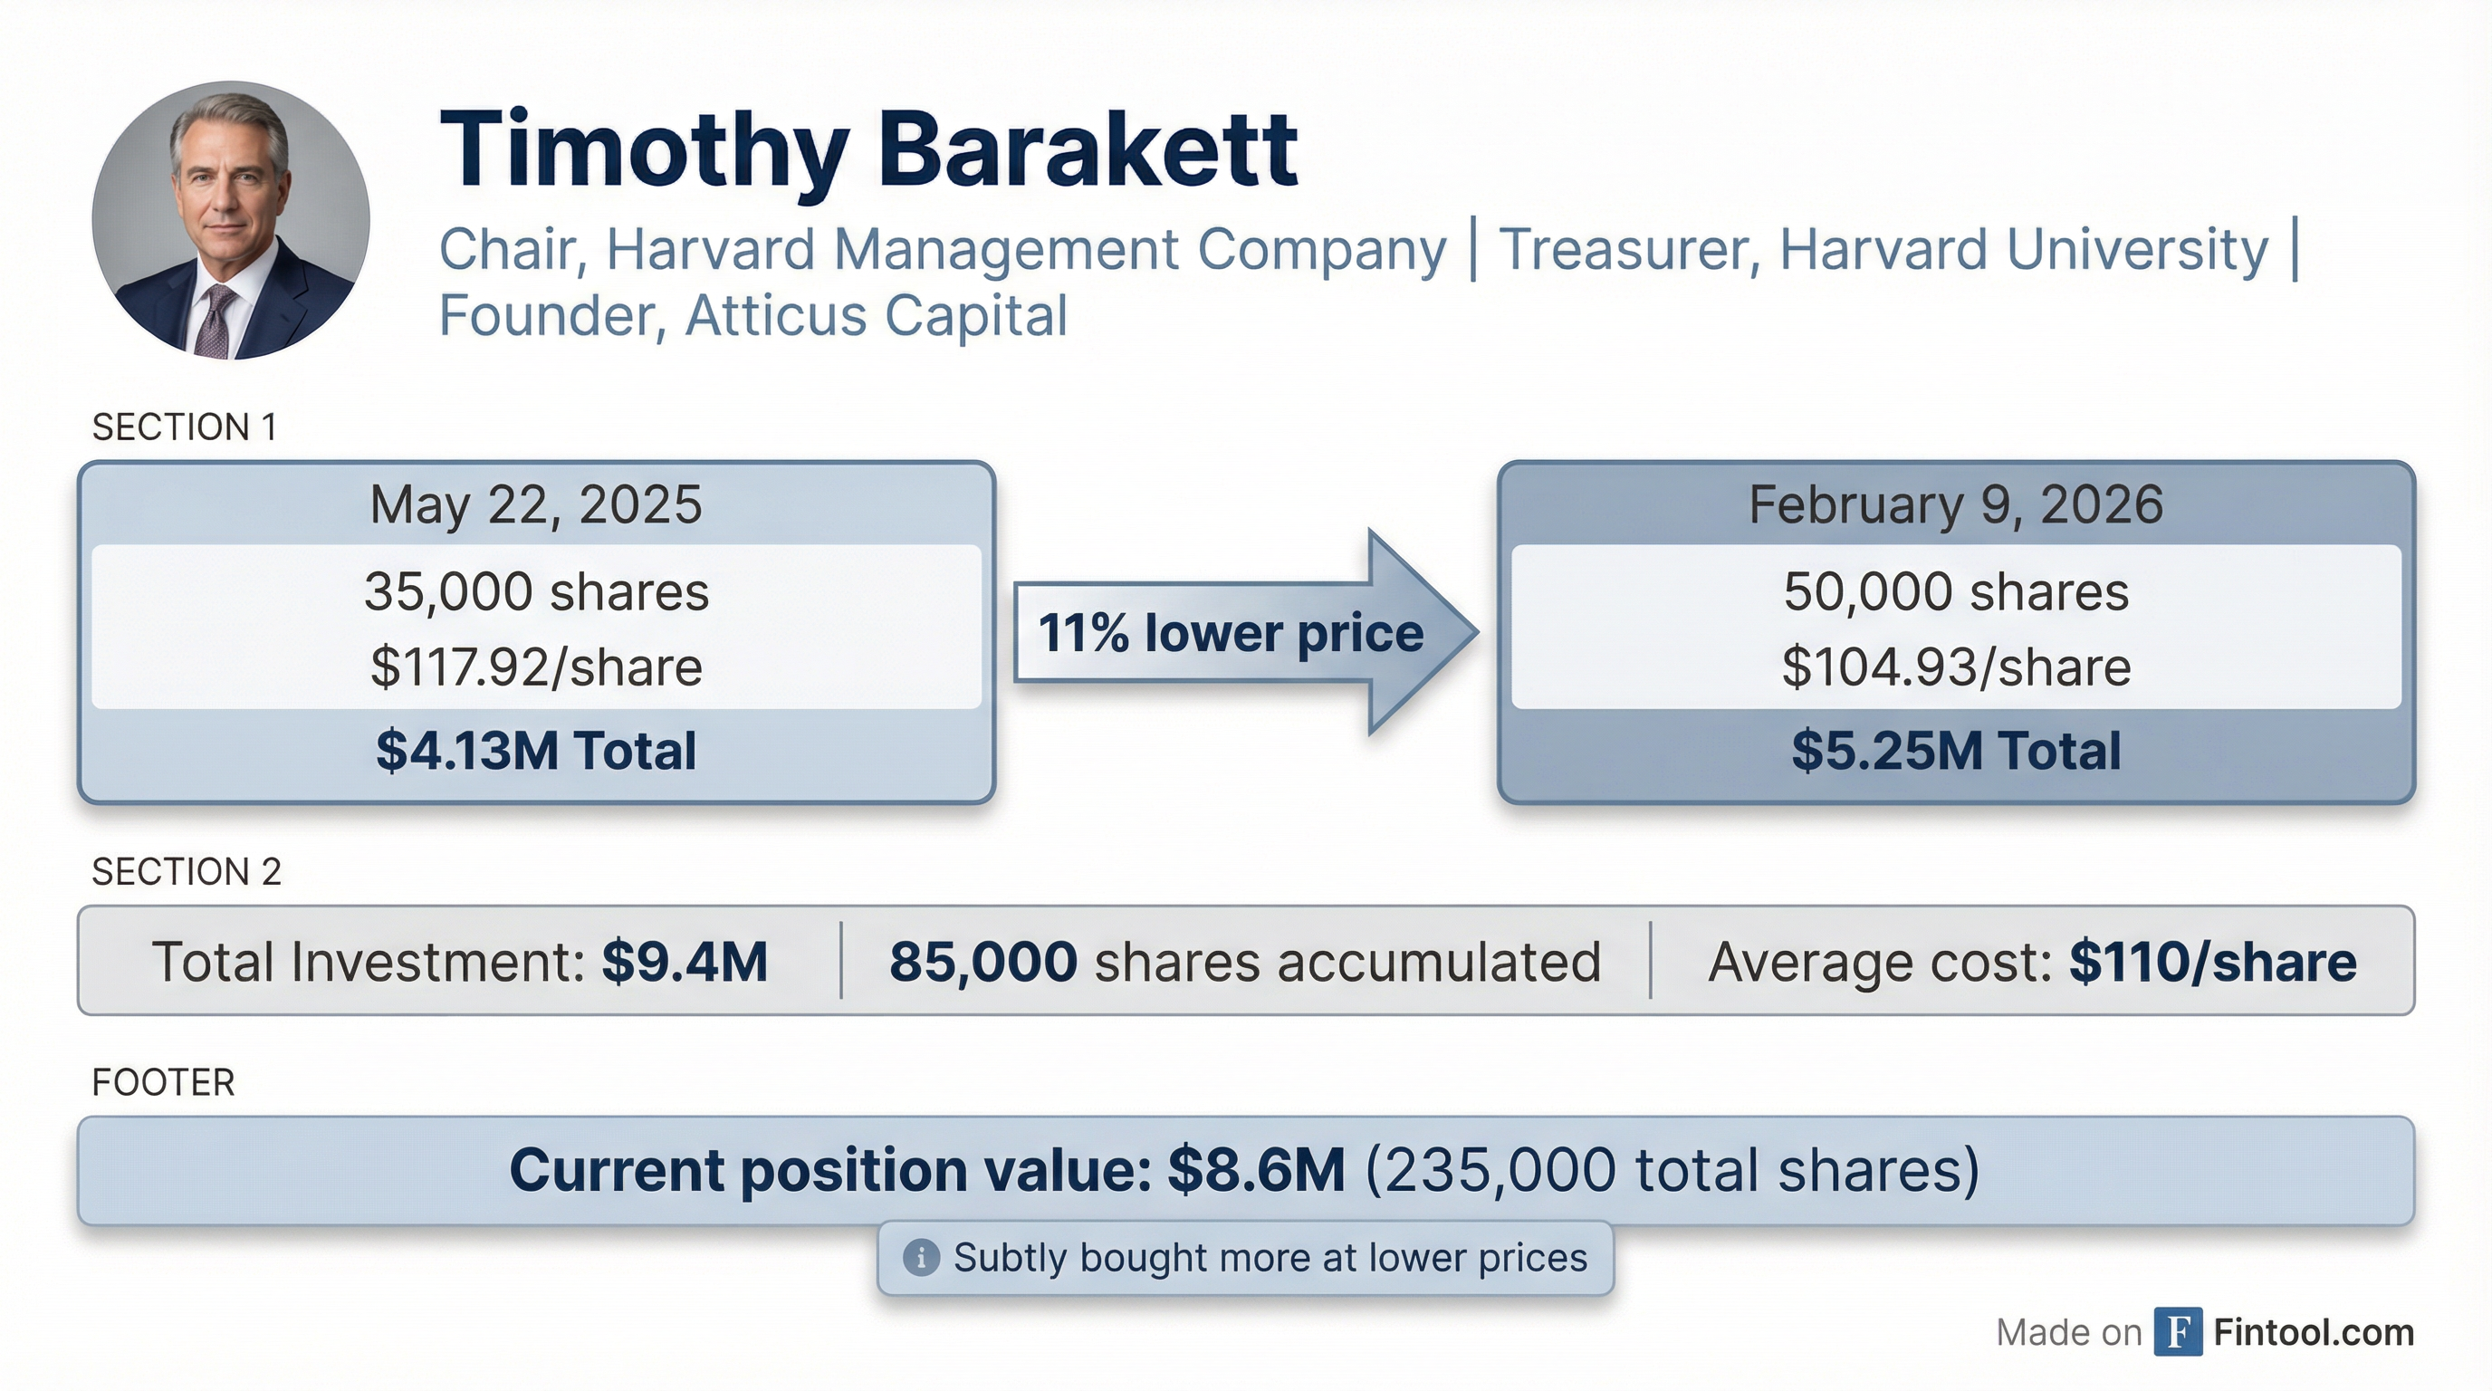Select the "50,000 shares" text
This screenshot has height=1391, width=2492.
point(1955,592)
